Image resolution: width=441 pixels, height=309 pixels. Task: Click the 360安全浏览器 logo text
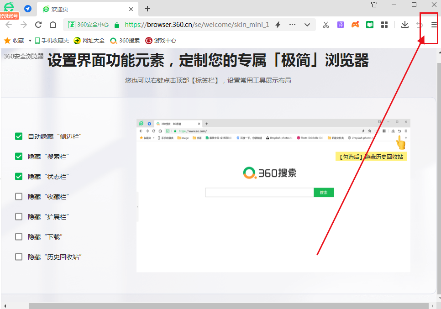pos(24,56)
